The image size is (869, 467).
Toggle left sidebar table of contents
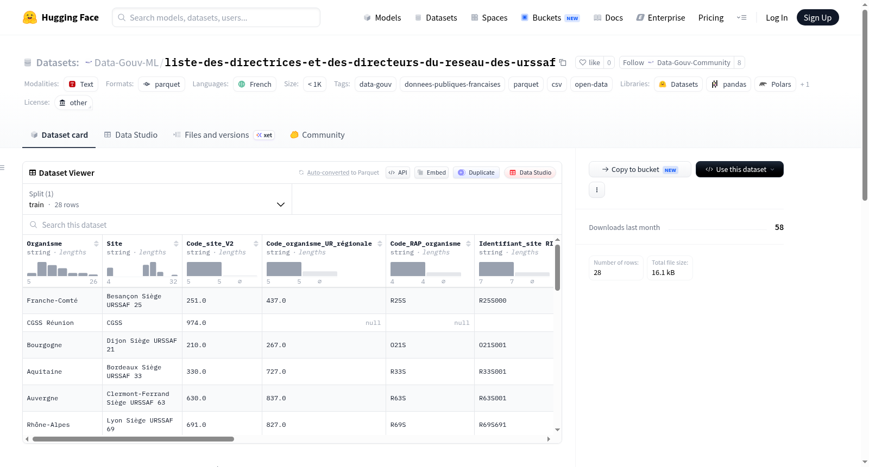[3, 168]
